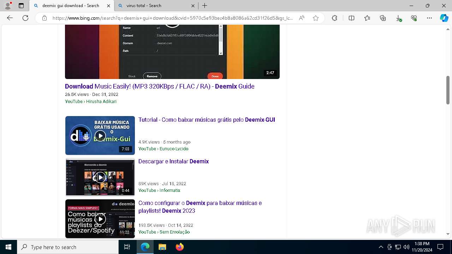Open YouTube › Sem Enrolação source
452x254 pixels.
[164, 232]
